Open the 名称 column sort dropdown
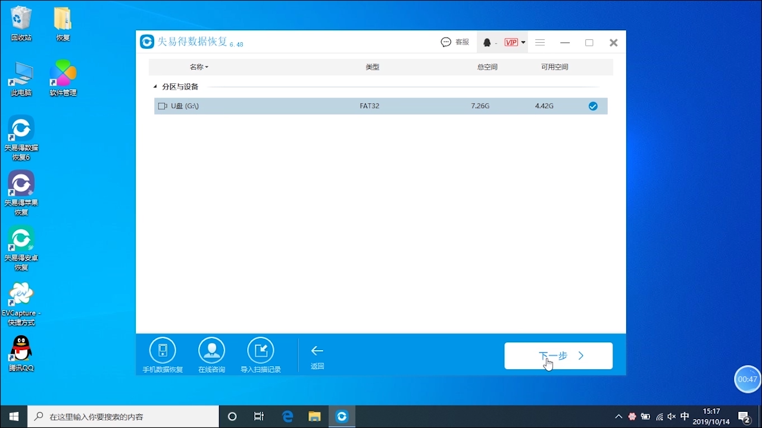 click(199, 67)
